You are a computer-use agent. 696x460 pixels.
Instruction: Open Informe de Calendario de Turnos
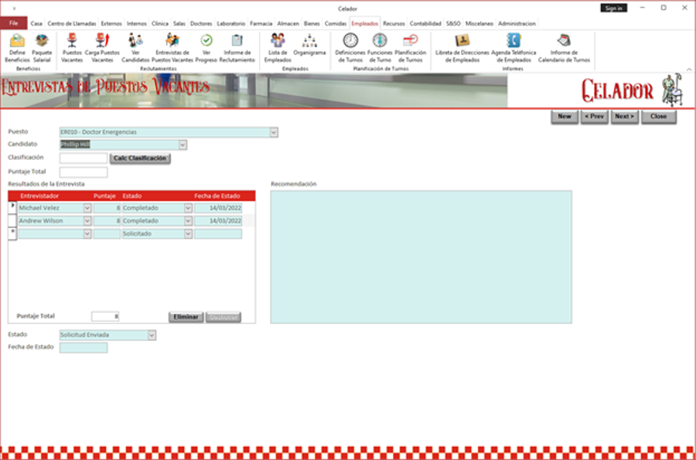click(564, 41)
